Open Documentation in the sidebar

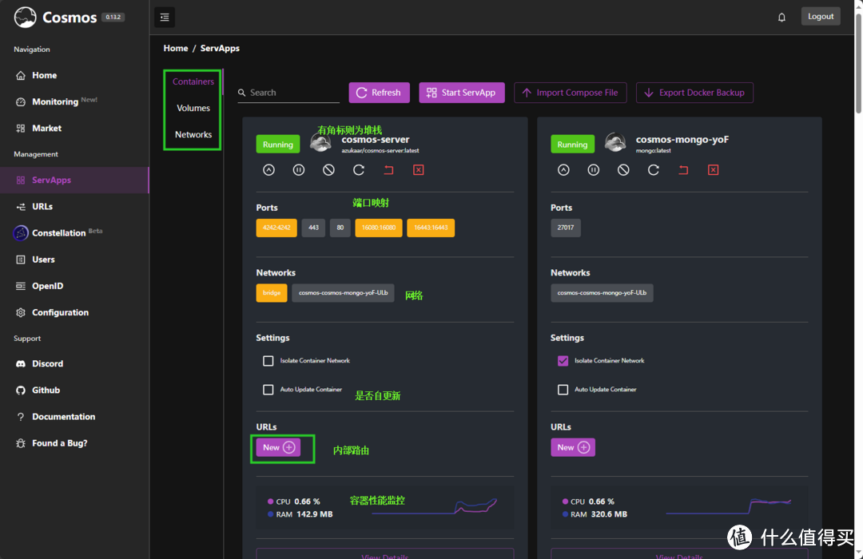tap(74, 417)
